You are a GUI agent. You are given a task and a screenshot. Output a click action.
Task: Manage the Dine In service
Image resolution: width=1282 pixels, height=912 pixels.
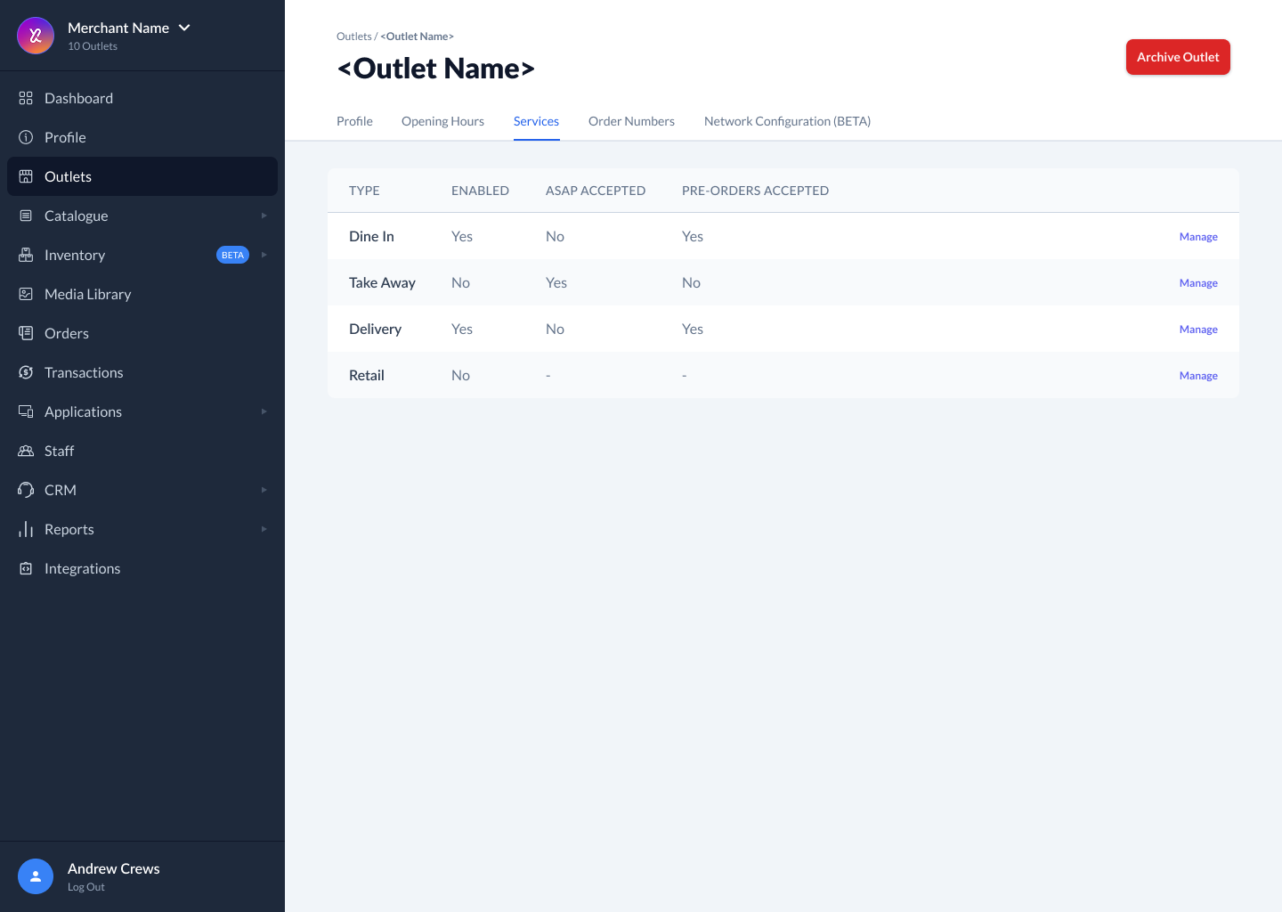click(x=1197, y=237)
